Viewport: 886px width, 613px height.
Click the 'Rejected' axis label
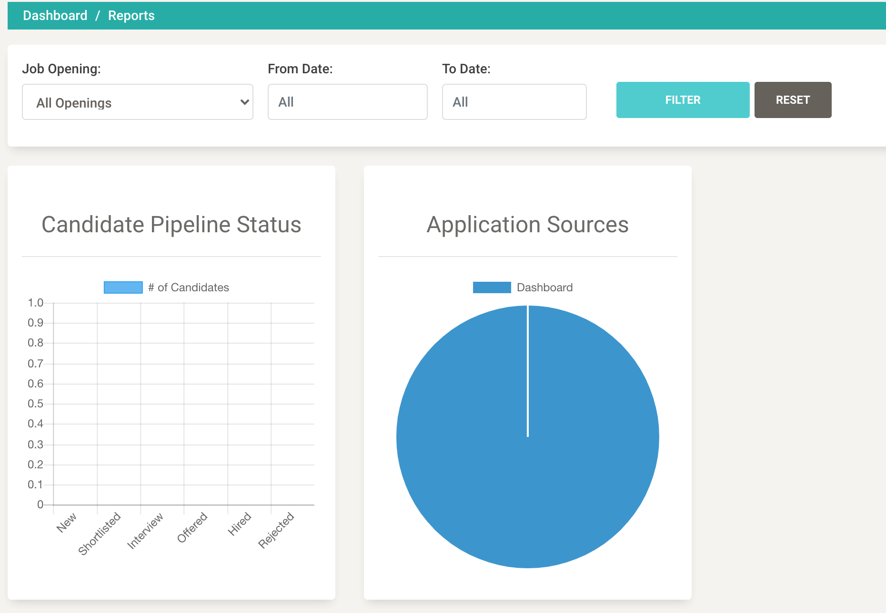pyautogui.click(x=276, y=530)
